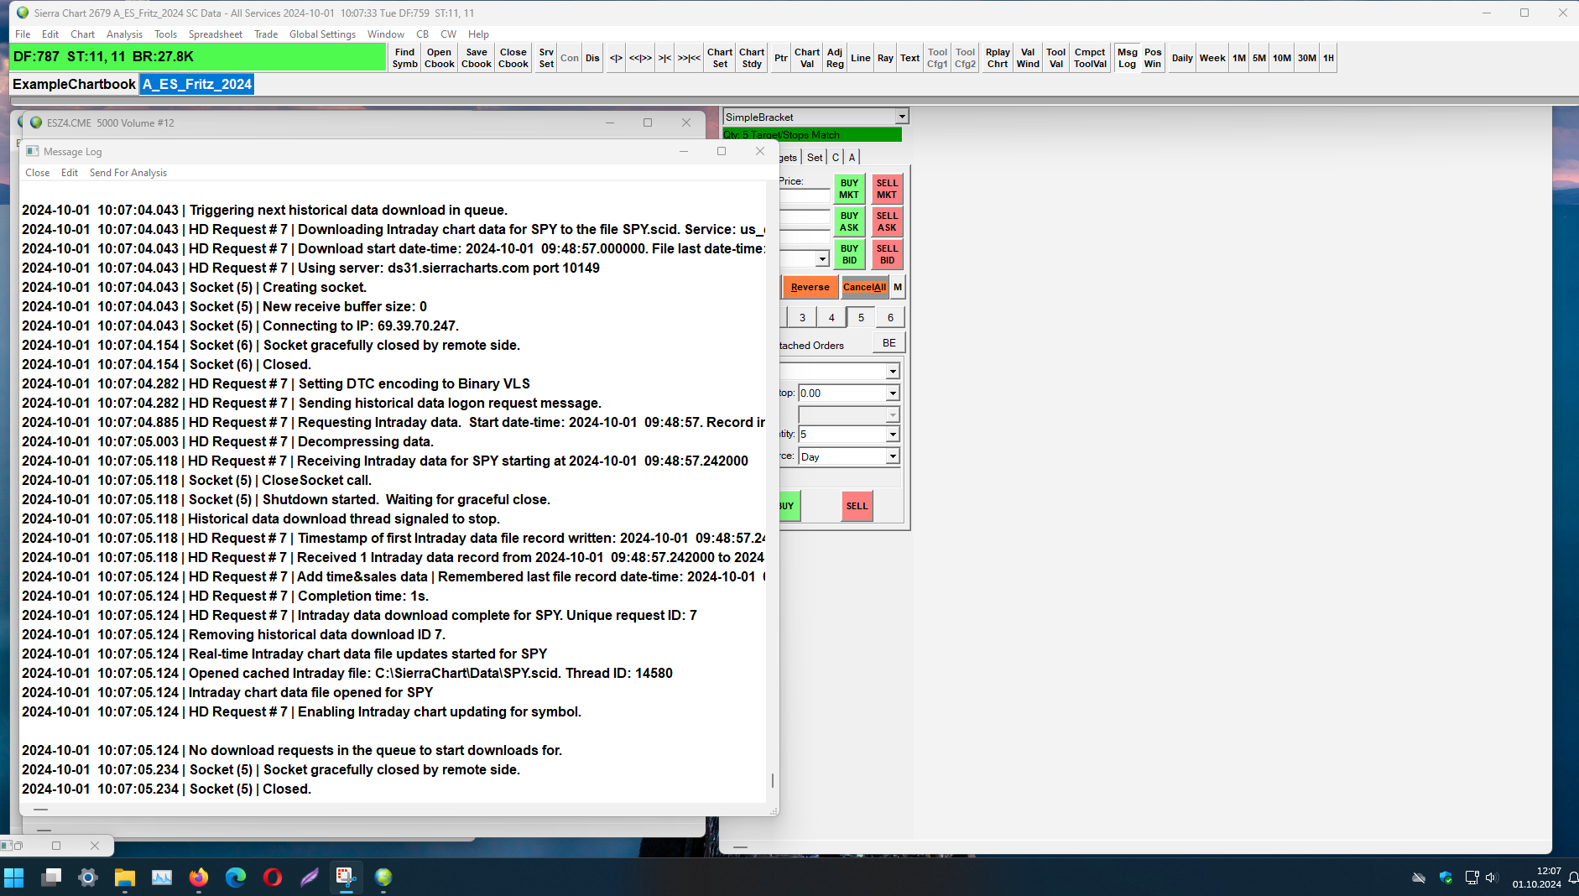Click the Tool Val button
1579x896 pixels.
1056,58
